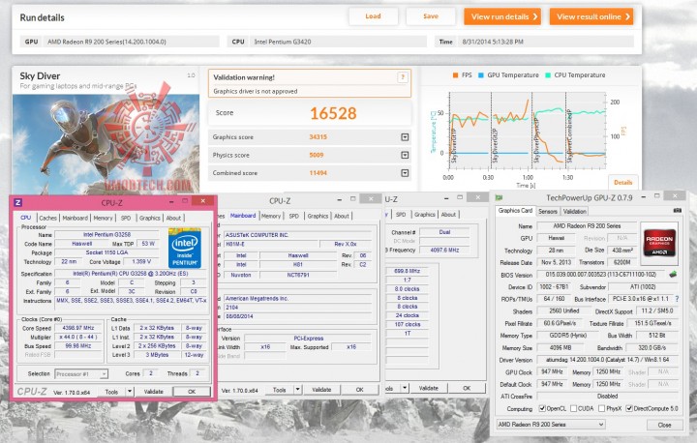Open View run details
Viewport: 697px width, 443px height.
(502, 16)
